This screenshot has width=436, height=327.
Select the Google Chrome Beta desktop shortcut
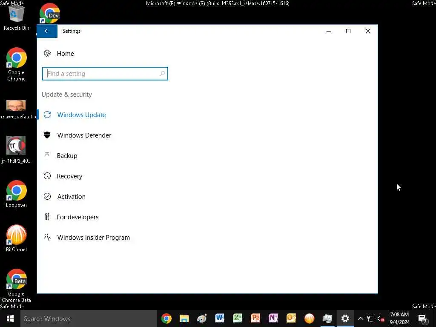point(17,286)
